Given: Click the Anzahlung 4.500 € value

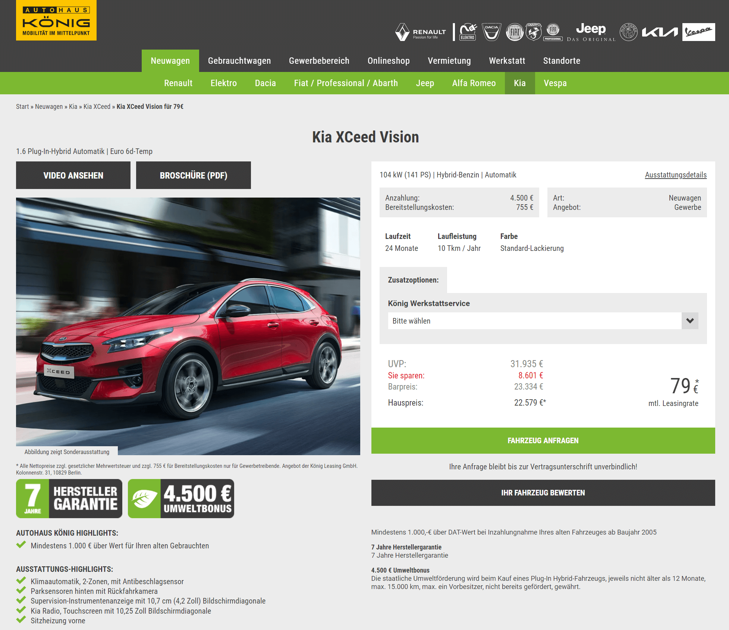Looking at the screenshot, I should point(522,198).
